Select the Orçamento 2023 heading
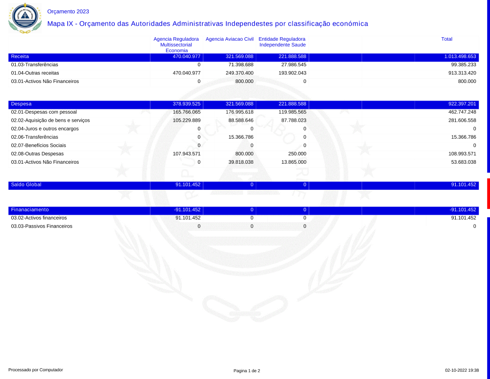 click(x=68, y=11)
